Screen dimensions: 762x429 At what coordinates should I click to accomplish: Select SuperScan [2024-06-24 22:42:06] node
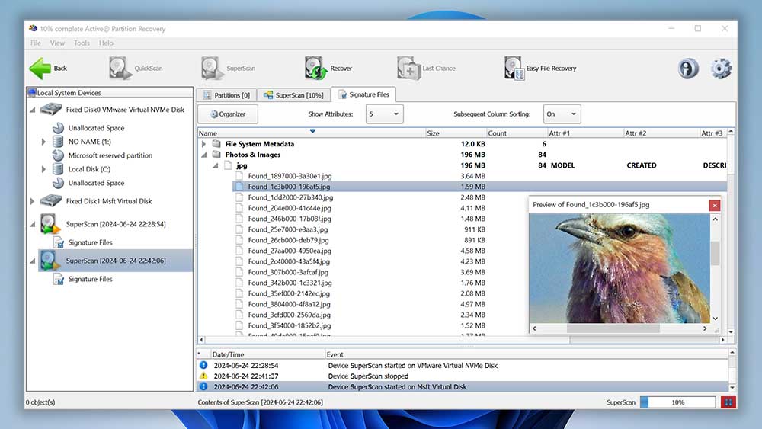pos(116,261)
